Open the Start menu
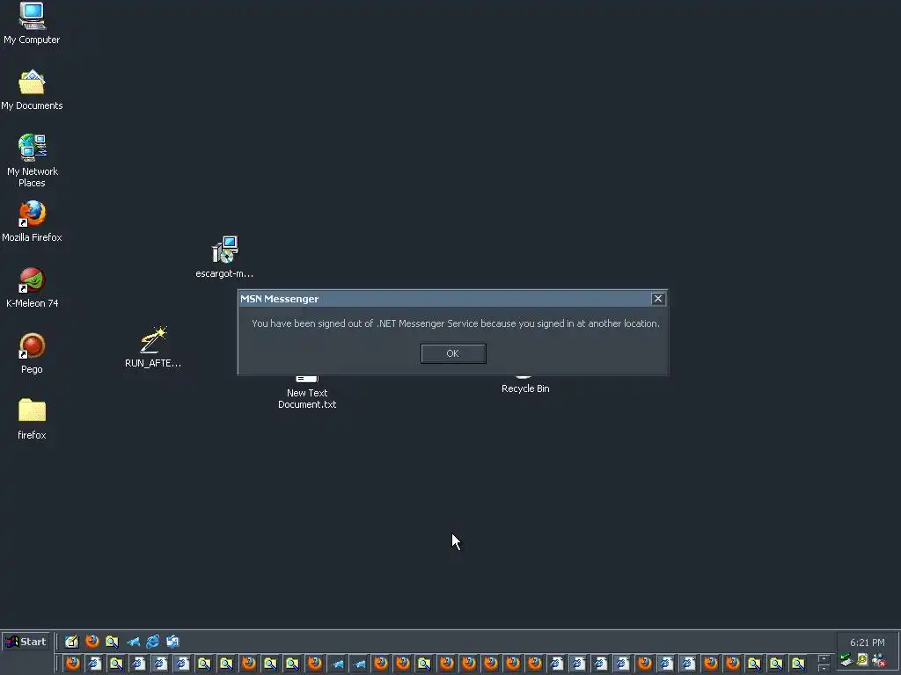This screenshot has height=675, width=901. click(x=26, y=642)
